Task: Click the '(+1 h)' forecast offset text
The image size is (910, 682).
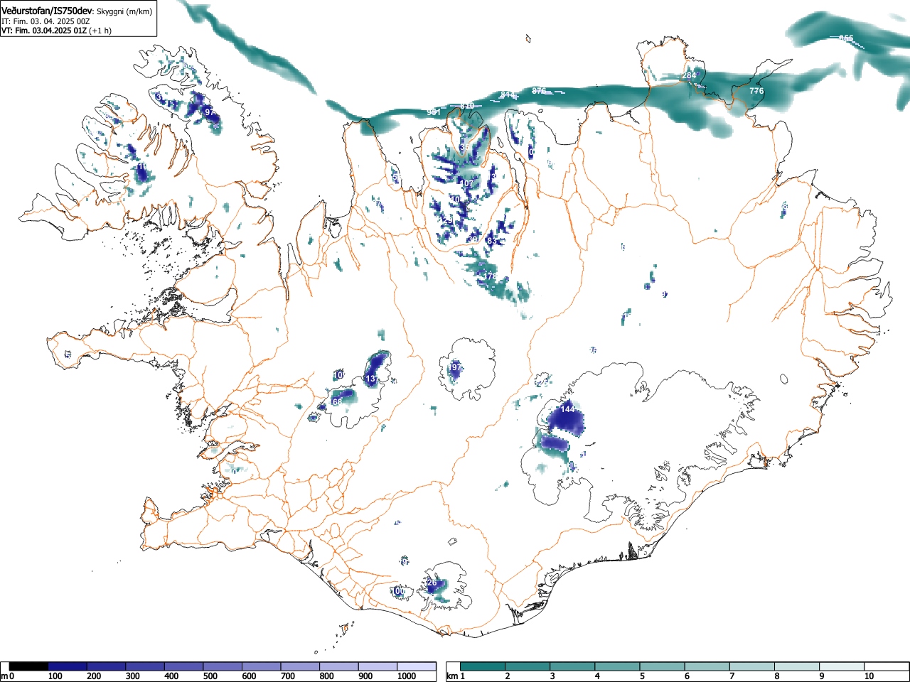Action: pos(100,31)
